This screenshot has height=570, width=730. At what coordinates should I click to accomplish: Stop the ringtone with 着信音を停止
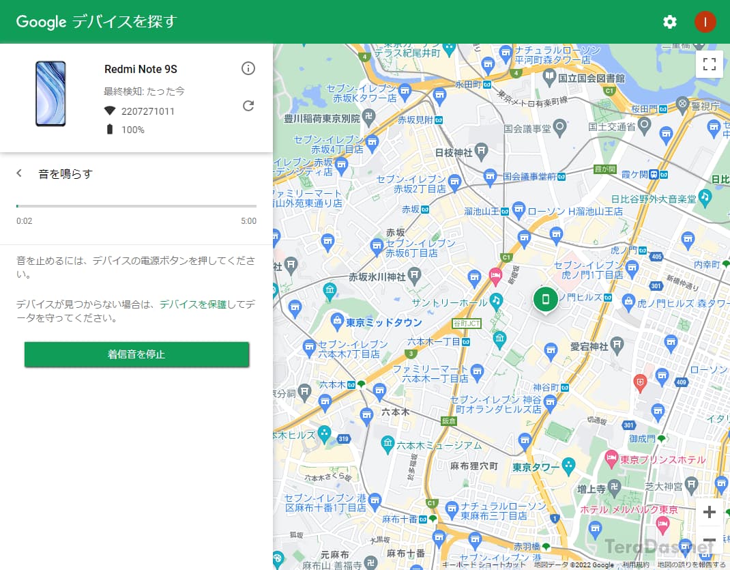(136, 354)
